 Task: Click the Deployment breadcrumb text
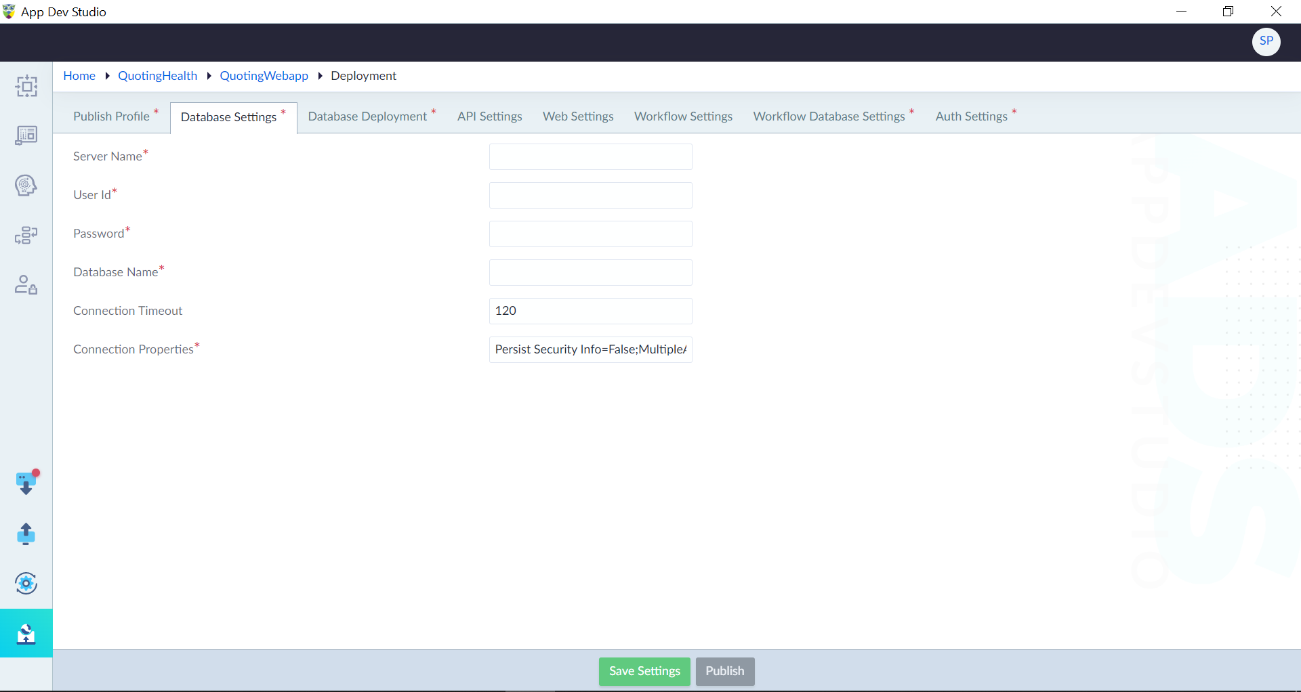point(363,76)
